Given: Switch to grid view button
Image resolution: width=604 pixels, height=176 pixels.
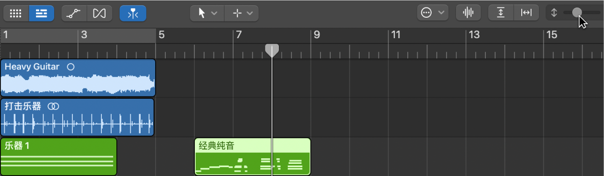Looking at the screenshot, I should coord(16,13).
